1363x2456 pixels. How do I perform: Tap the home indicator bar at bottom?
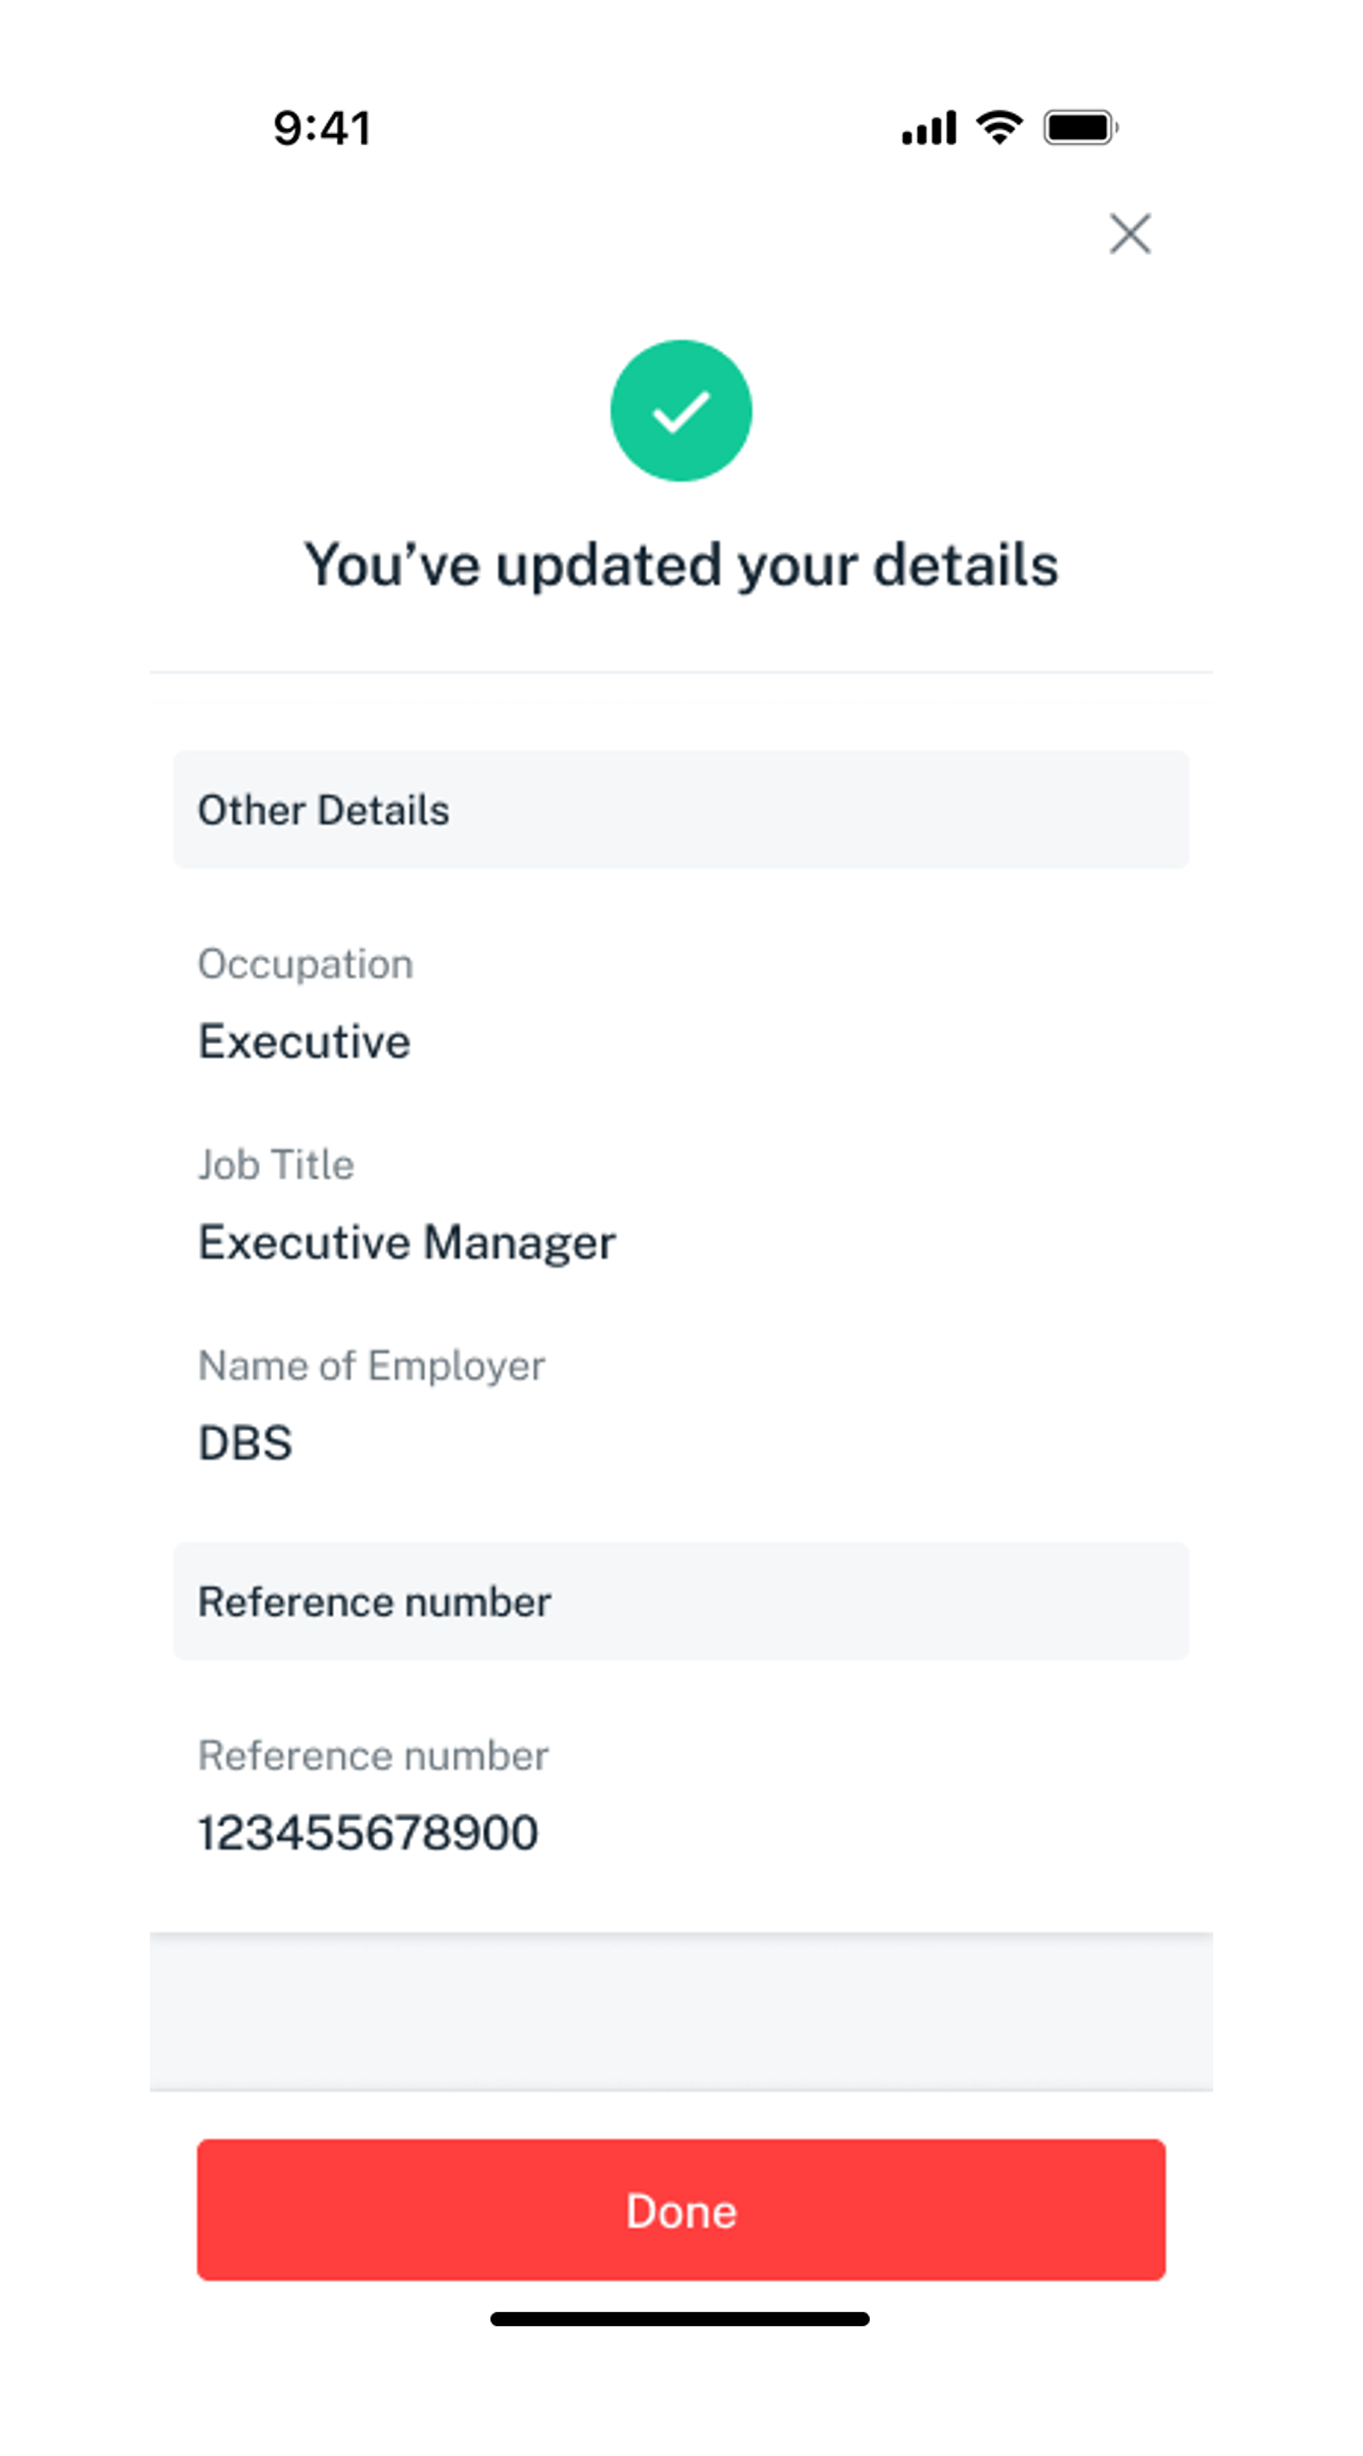(681, 2319)
